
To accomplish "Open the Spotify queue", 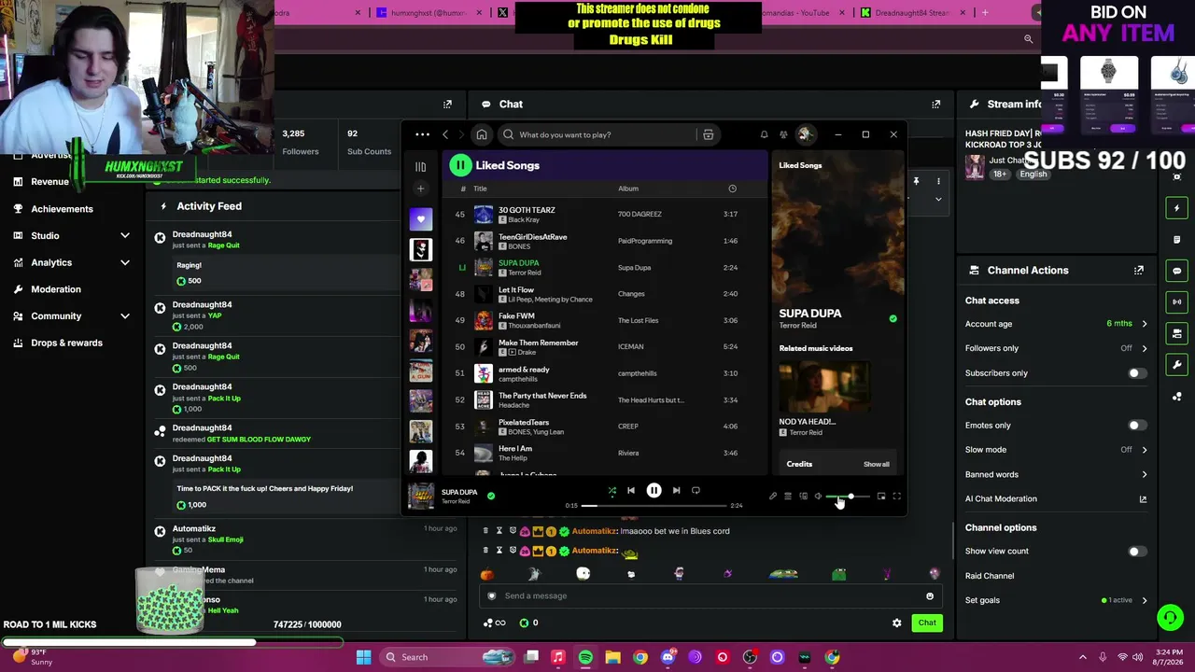I will pos(787,497).
